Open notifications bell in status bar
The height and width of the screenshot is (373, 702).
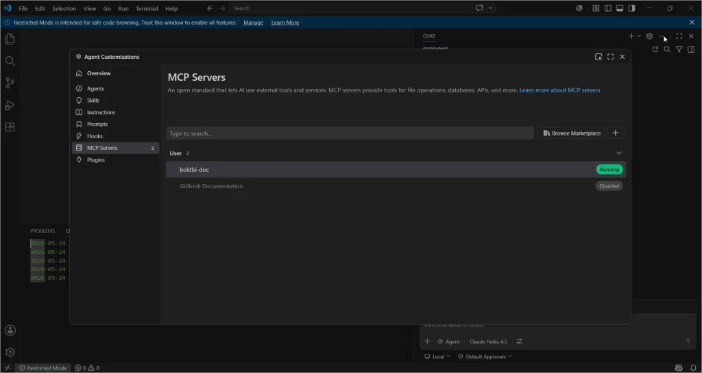coord(693,368)
